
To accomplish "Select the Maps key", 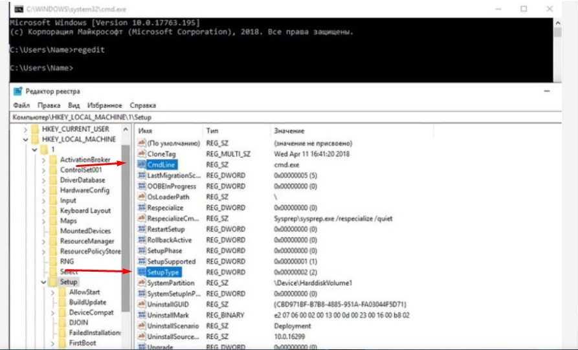I will [x=68, y=221].
